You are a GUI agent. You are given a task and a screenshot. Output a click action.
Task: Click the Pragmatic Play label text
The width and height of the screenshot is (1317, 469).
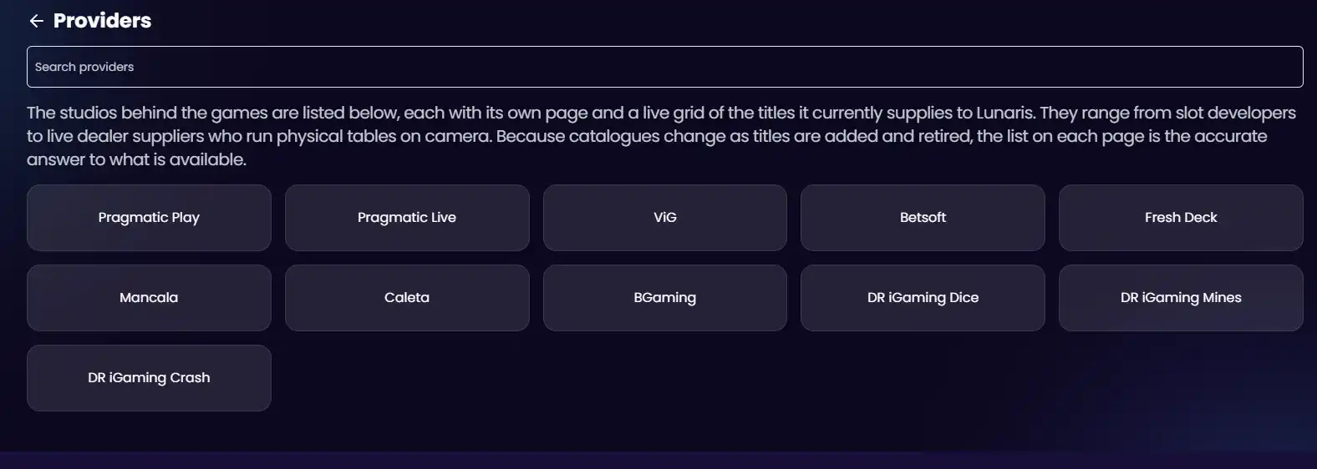pyautogui.click(x=149, y=218)
